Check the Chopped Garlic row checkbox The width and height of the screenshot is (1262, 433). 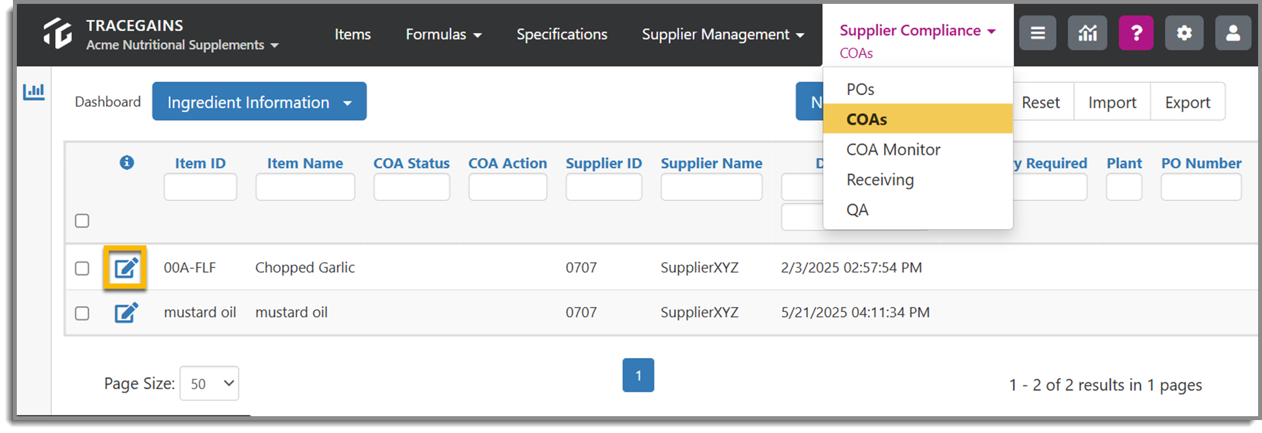coord(82,268)
